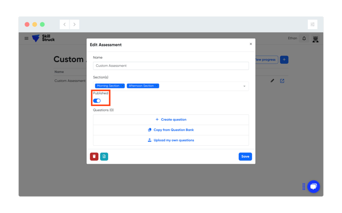Select Copy from Question Bank
This screenshot has height=213, width=342.
171,130
